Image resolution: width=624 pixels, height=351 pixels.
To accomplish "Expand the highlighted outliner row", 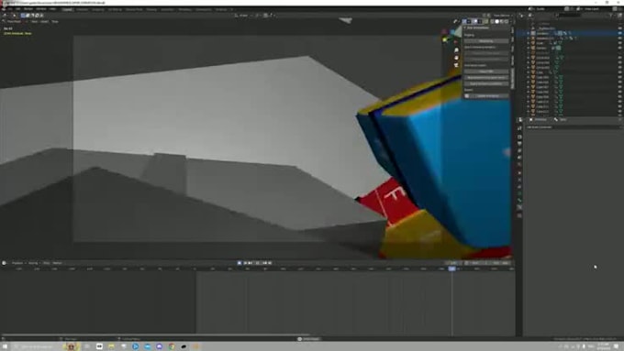I will pos(529,33).
